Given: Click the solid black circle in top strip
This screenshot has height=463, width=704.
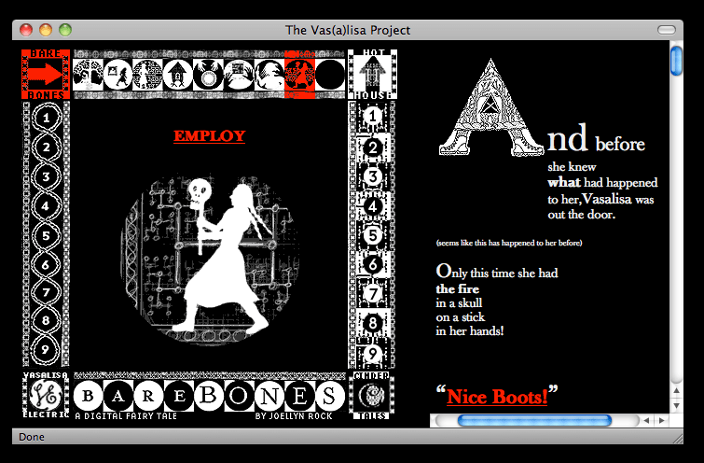Looking at the screenshot, I should pos(328,74).
